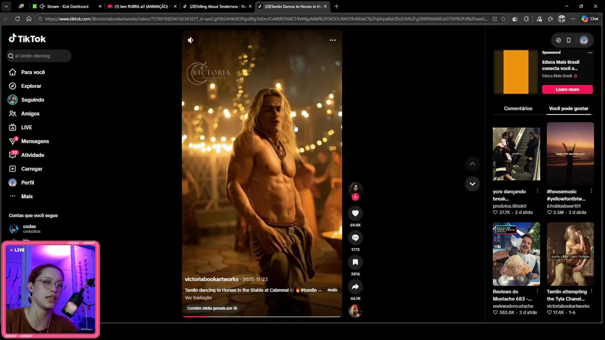Open Explorar in the sidebar
The height and width of the screenshot is (340, 605).
tap(31, 86)
